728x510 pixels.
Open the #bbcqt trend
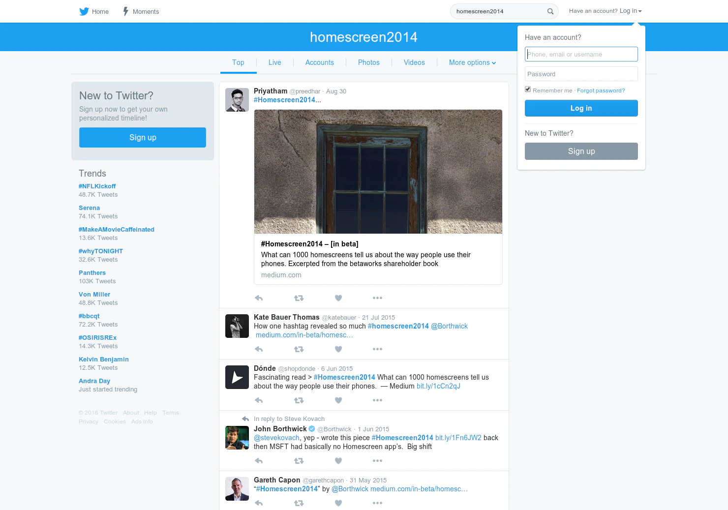[x=89, y=316]
